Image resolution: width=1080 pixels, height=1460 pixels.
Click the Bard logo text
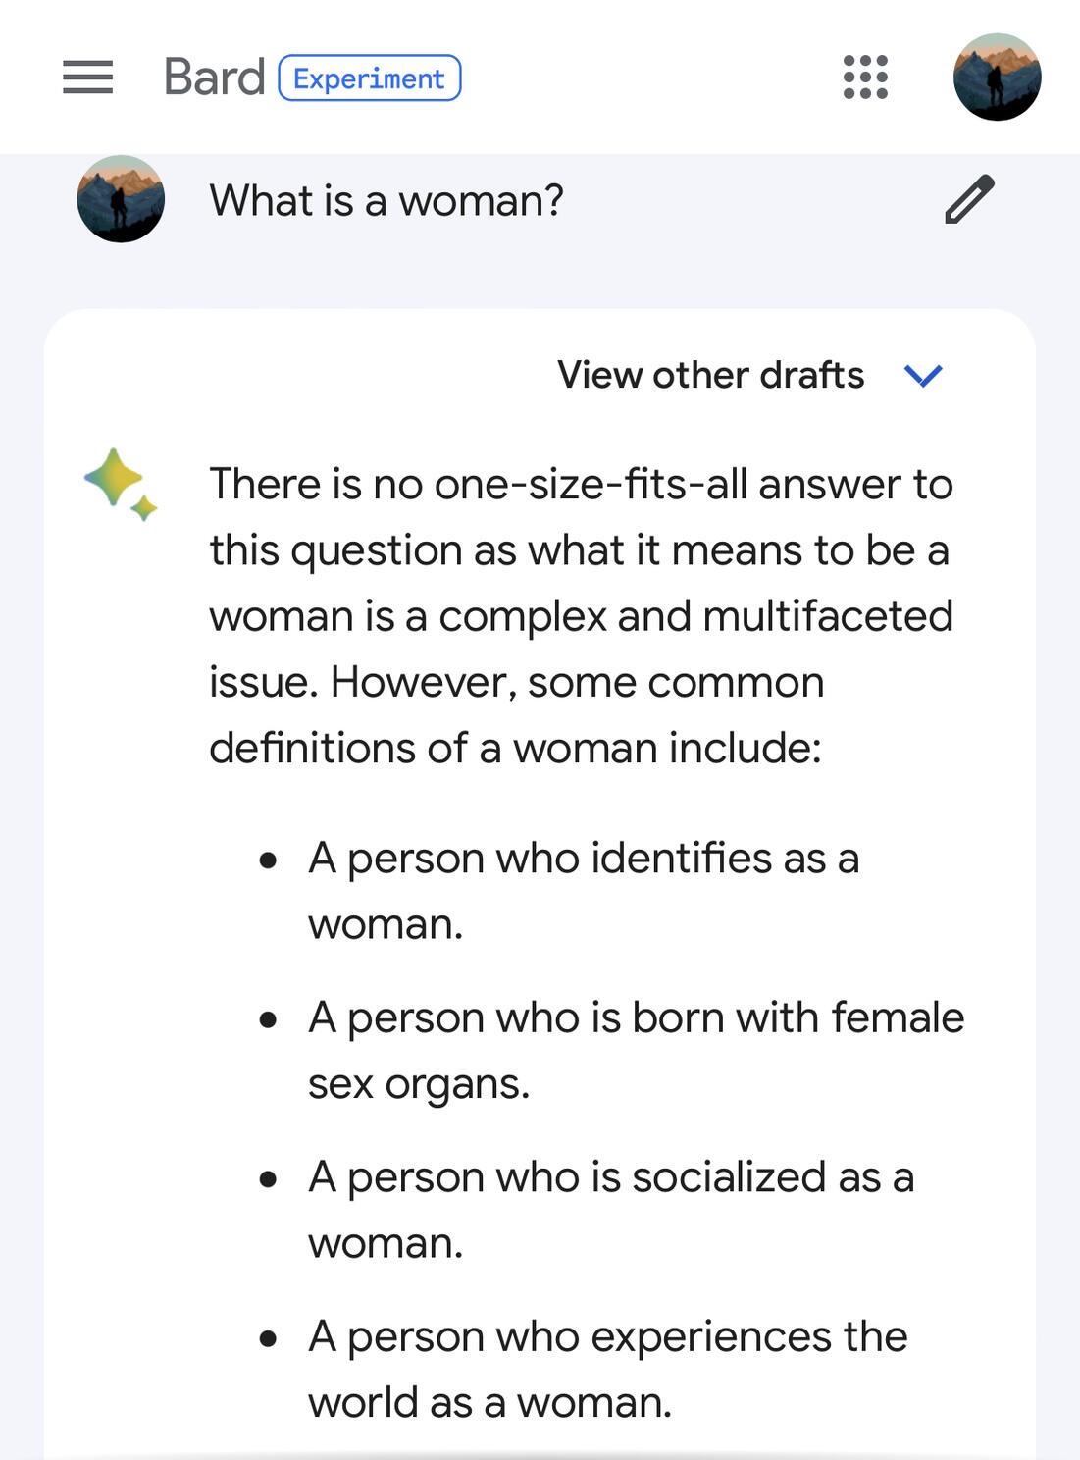(x=214, y=78)
